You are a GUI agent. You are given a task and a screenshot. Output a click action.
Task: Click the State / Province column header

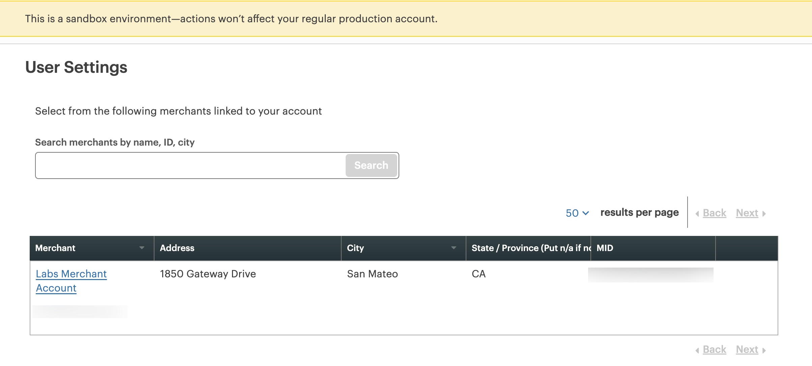[x=528, y=248]
